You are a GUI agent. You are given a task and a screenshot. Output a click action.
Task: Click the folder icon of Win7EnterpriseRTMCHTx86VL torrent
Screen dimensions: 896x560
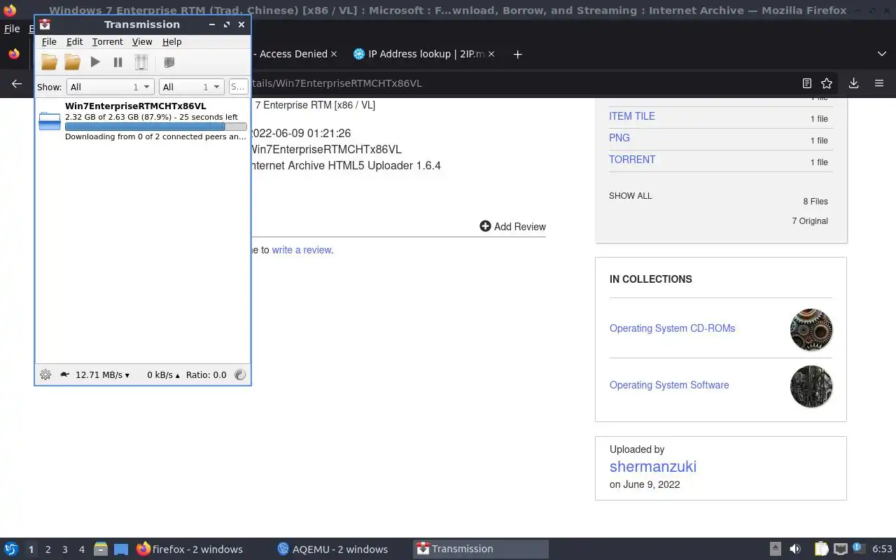click(50, 121)
